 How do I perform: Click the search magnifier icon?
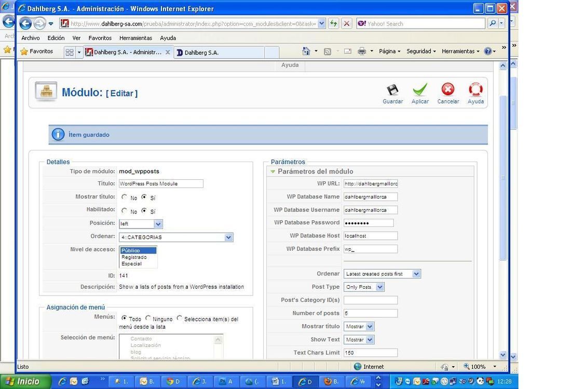click(492, 24)
